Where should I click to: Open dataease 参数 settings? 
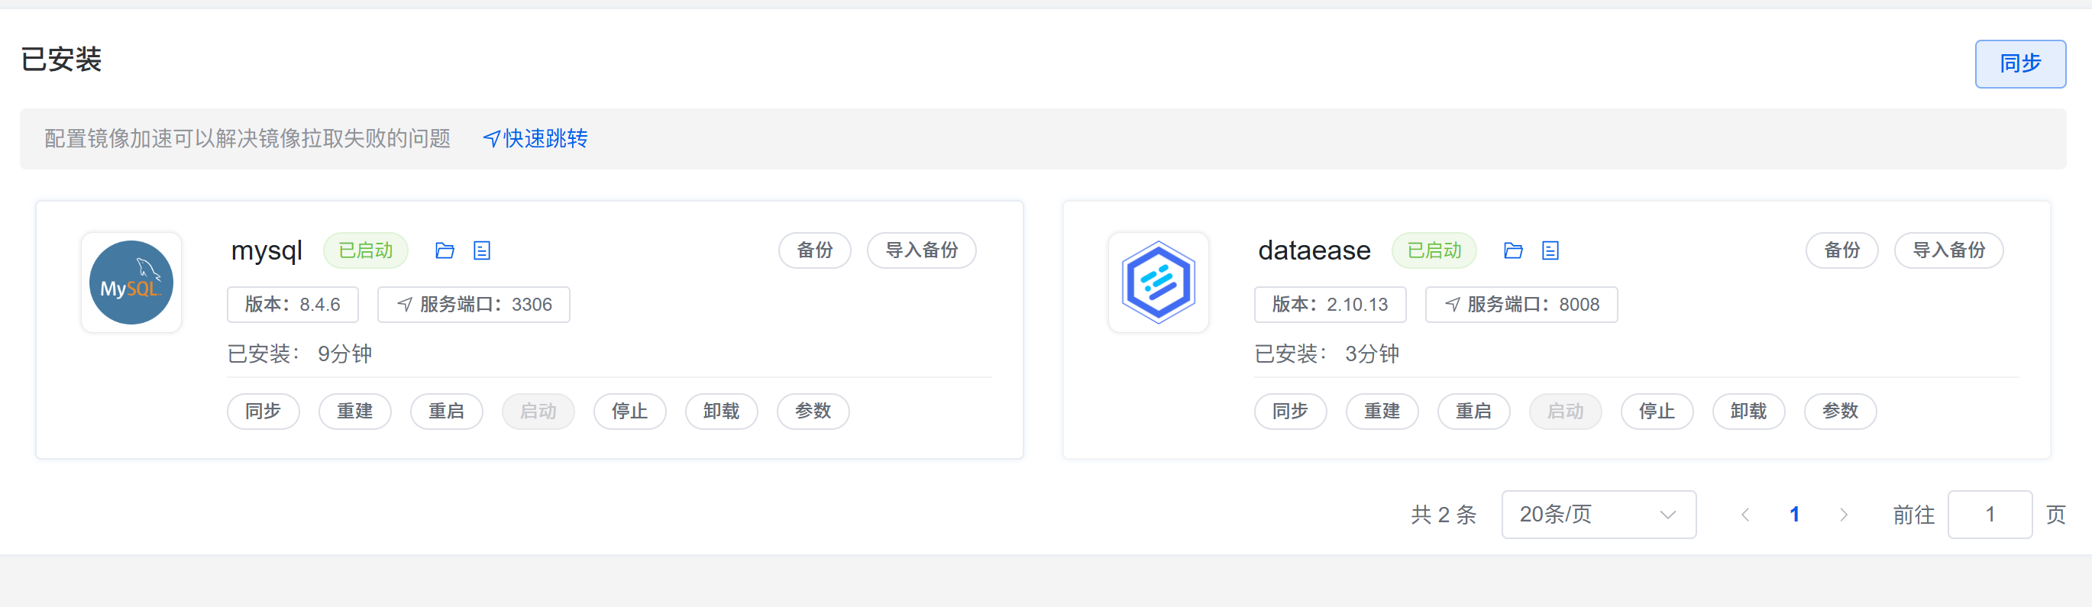click(x=1839, y=412)
